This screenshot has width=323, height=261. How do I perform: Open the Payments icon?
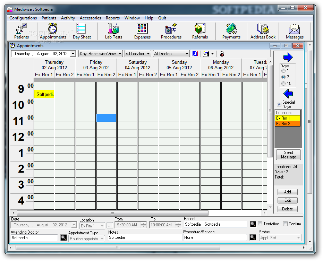tap(231, 31)
